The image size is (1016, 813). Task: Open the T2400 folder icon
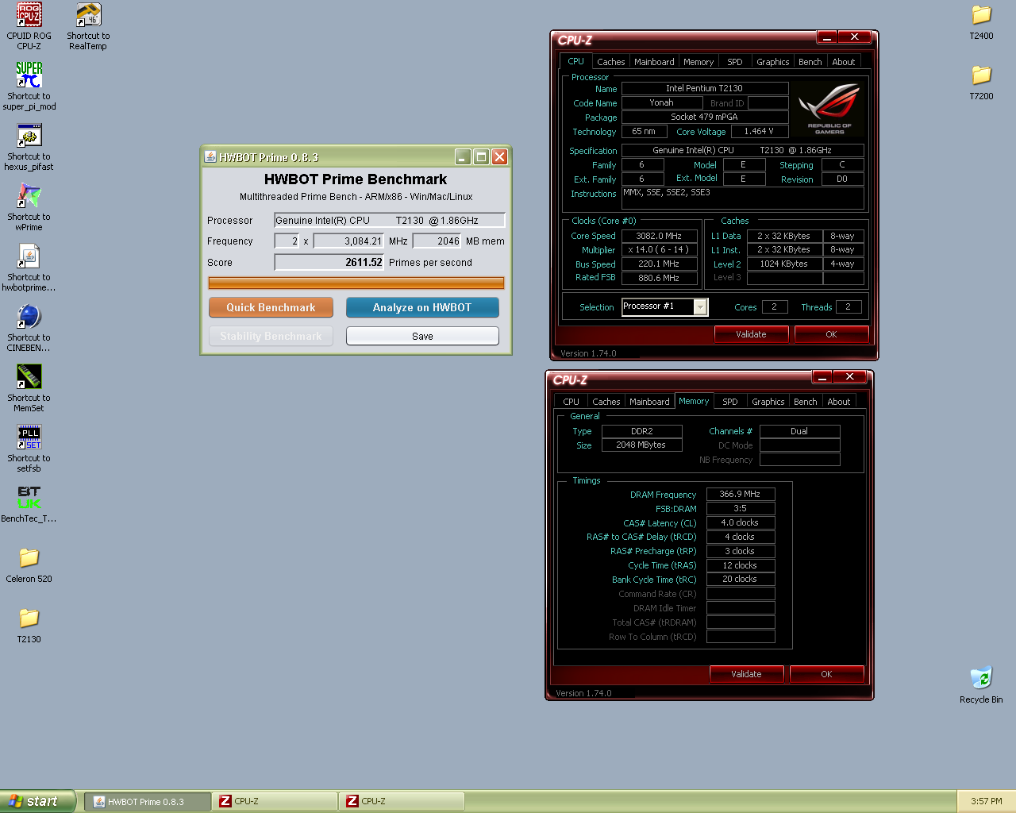[x=982, y=15]
